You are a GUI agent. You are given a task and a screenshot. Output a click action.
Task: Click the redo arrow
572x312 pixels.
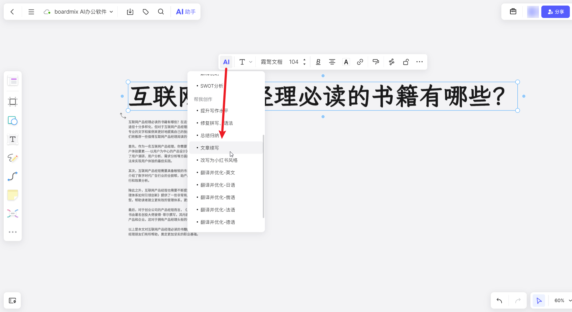coord(518,301)
